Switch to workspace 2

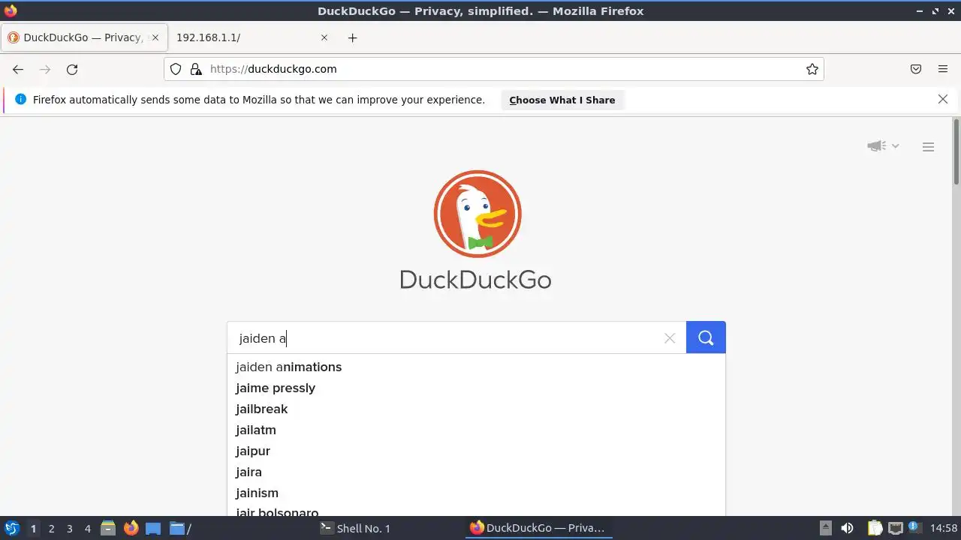tap(51, 528)
